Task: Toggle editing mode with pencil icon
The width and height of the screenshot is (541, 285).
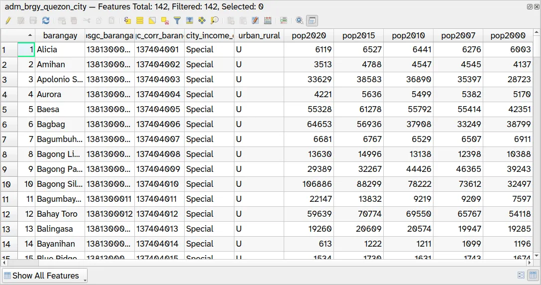Action: point(8,20)
